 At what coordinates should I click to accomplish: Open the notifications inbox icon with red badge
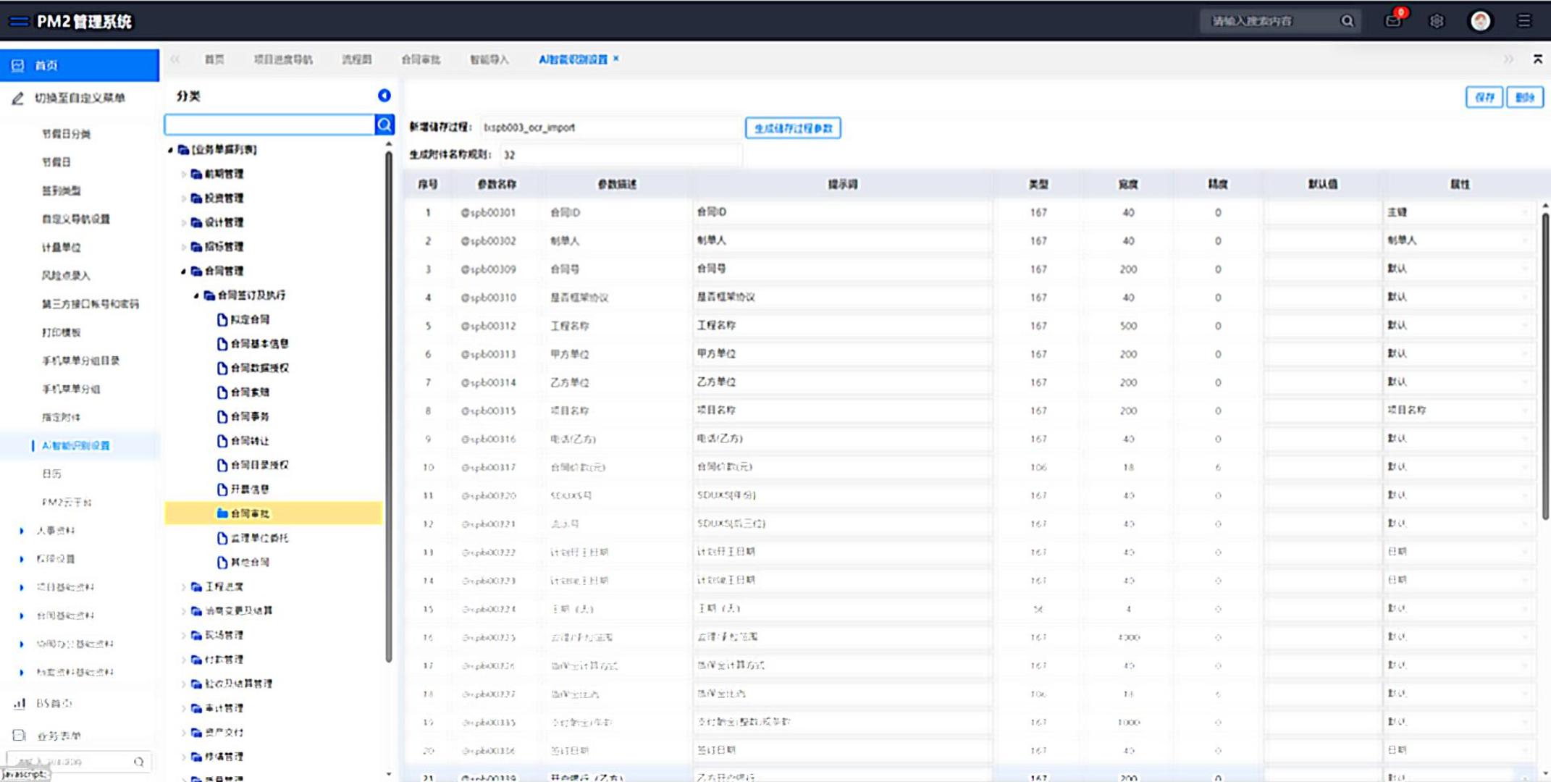pyautogui.click(x=1393, y=20)
